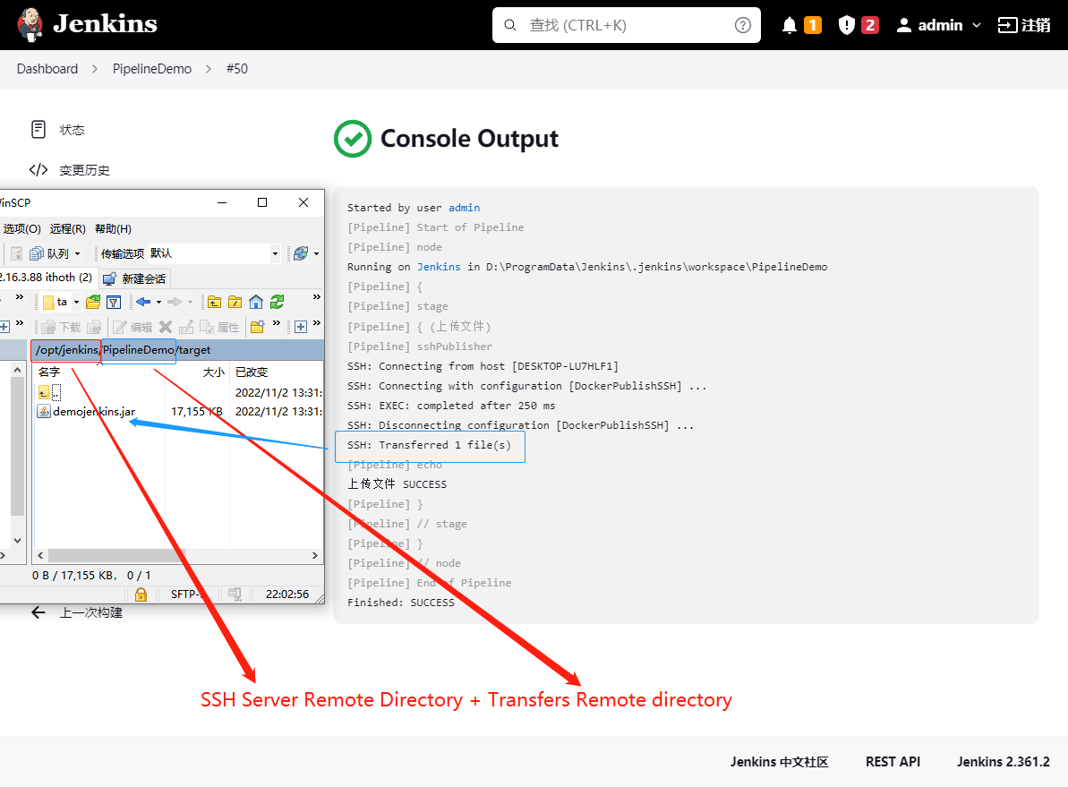The height and width of the screenshot is (787, 1068).
Task: Click the padlock encryption icon in status bar
Action: [141, 595]
